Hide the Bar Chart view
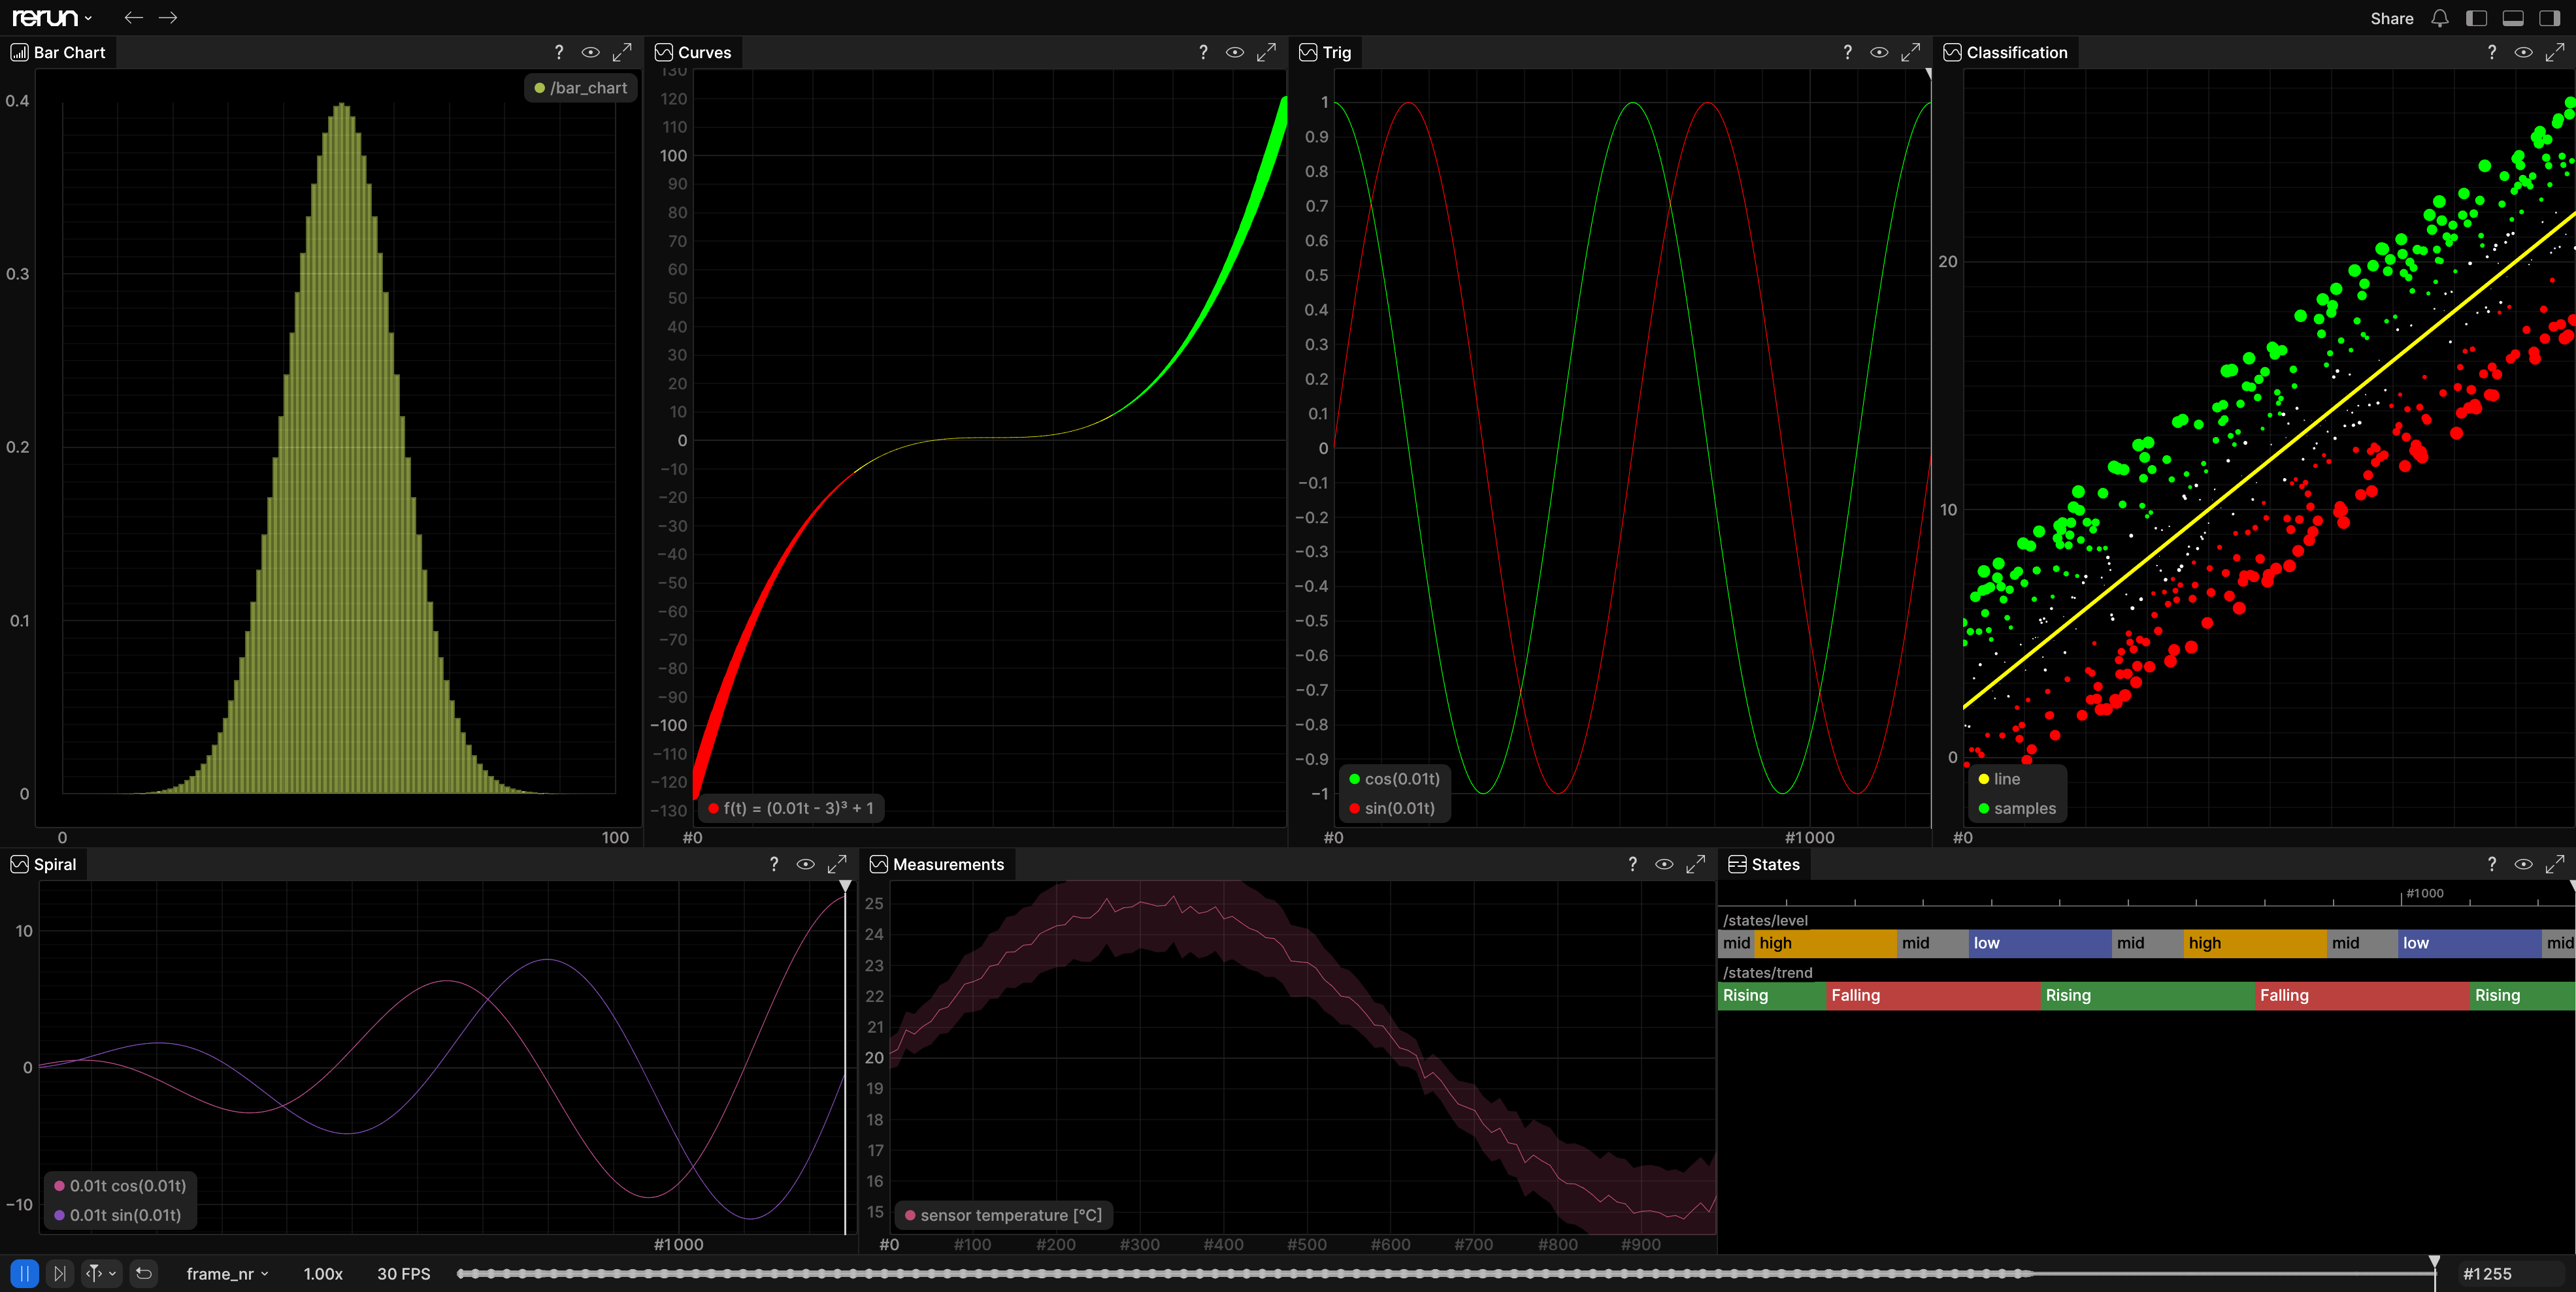 [x=591, y=52]
